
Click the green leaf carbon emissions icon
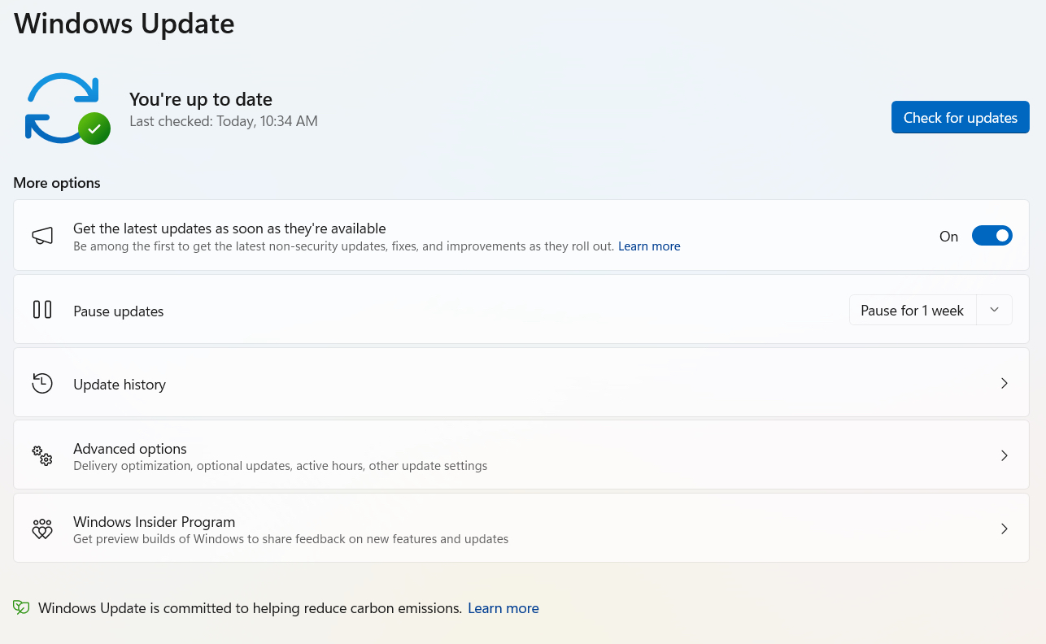click(21, 607)
